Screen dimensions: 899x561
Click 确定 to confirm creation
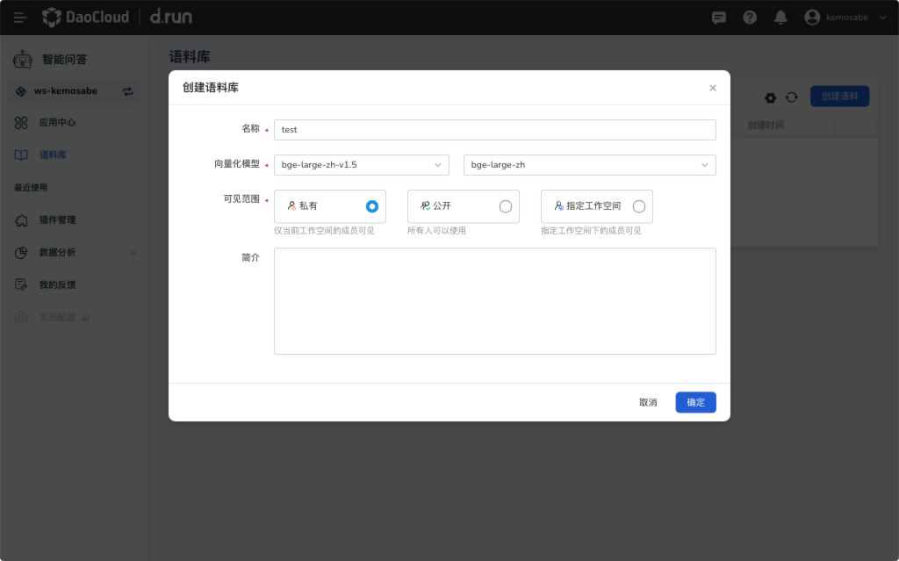pyautogui.click(x=695, y=403)
